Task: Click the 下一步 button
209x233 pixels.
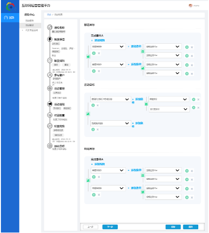Action: 110,227
